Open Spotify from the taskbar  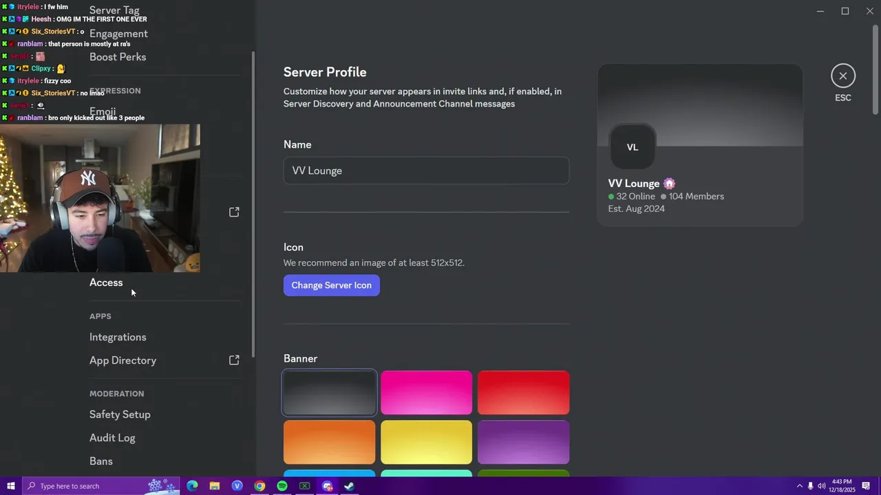tap(282, 486)
